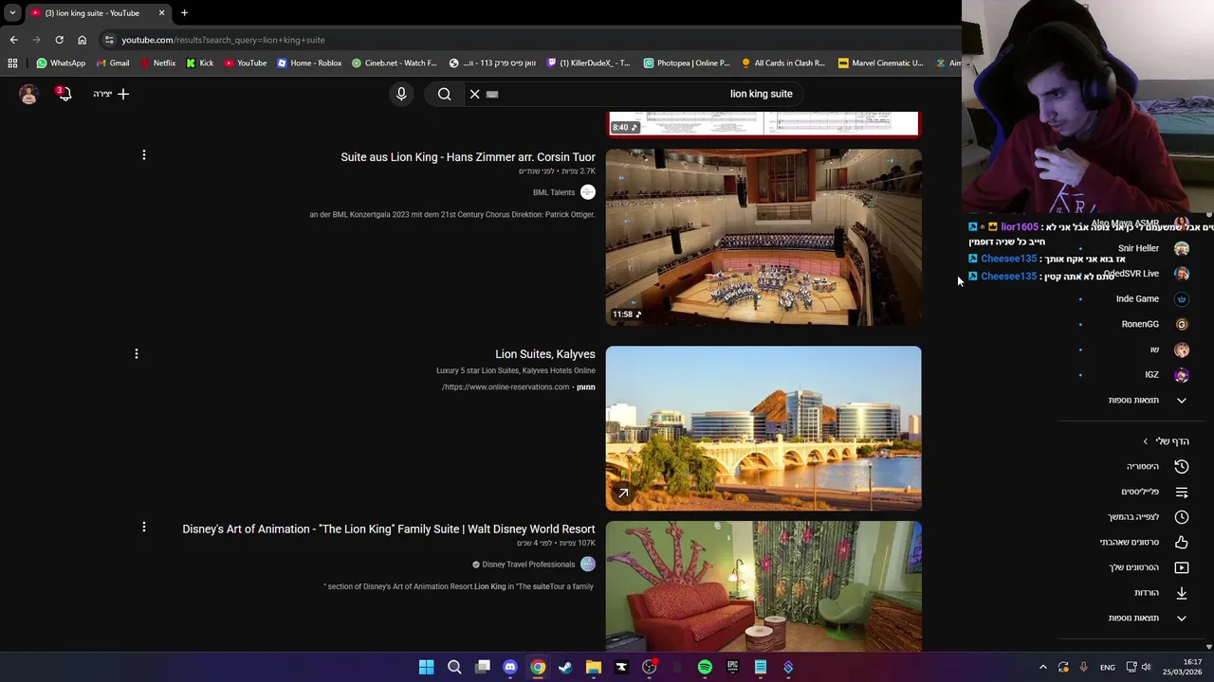Expand more subscriptions under IGZ
Viewport: 1214px width, 682px height.
click(x=1147, y=400)
